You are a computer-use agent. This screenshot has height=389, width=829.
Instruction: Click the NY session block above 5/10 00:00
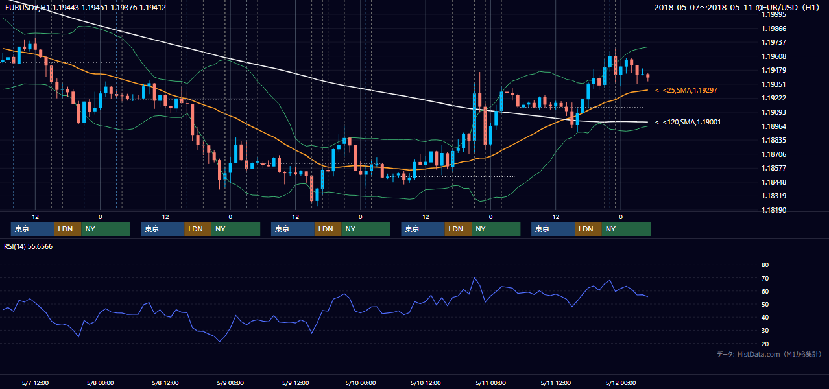tap(366, 229)
